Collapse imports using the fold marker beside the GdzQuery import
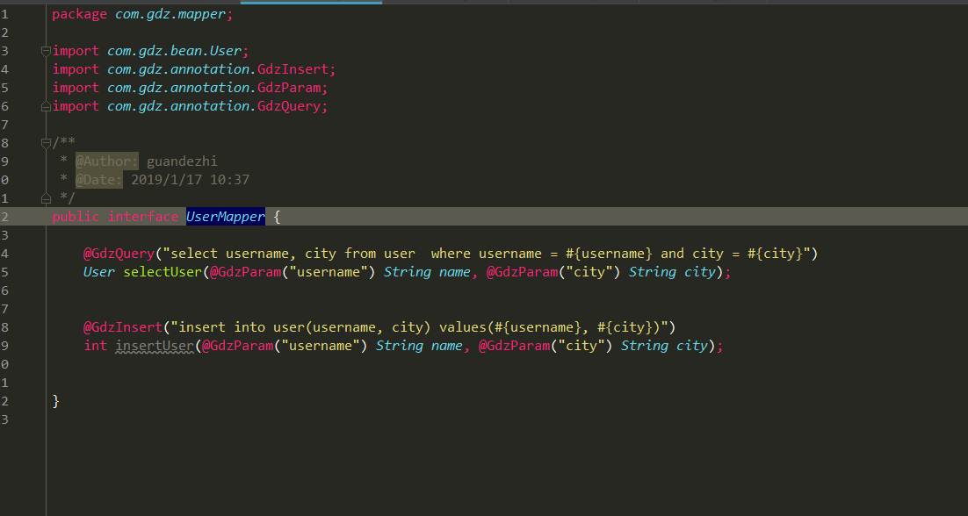Screen dimensions: 968x516 pos(46,107)
